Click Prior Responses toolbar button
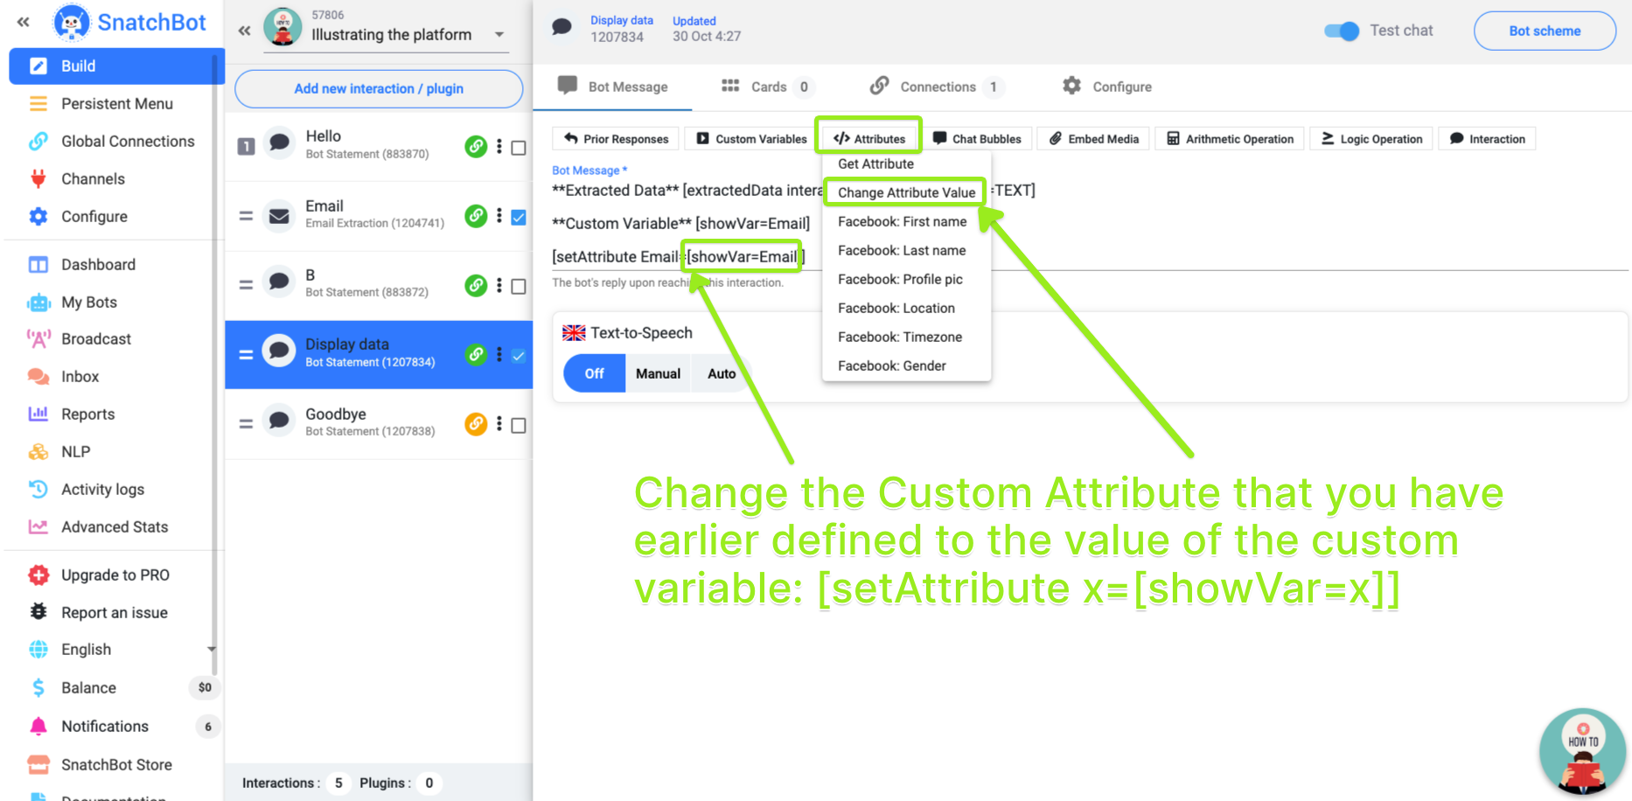The height and width of the screenshot is (801, 1632). tap(617, 139)
